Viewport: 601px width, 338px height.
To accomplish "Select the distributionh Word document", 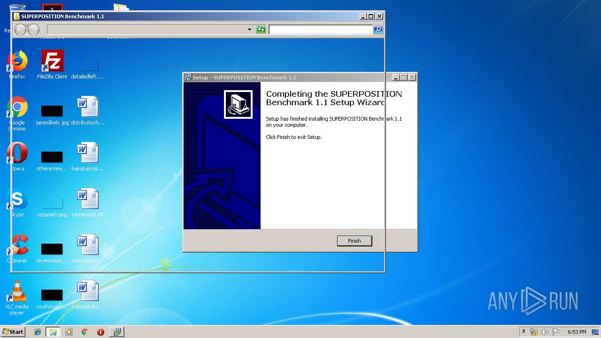I will click(88, 111).
